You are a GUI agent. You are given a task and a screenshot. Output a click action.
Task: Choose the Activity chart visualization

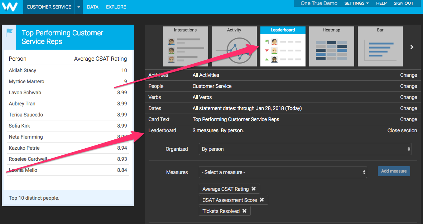coord(234,46)
